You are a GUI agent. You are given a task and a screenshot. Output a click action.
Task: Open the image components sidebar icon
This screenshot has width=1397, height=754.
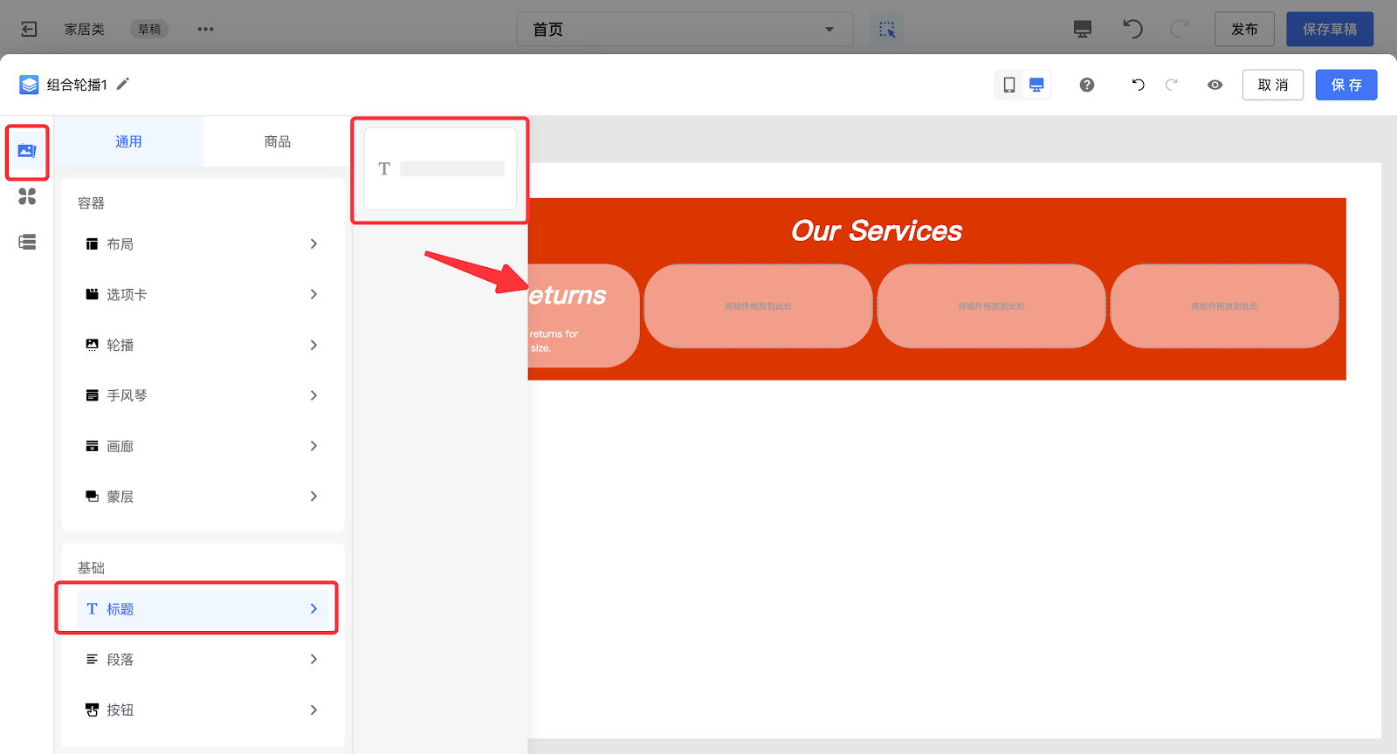(27, 151)
